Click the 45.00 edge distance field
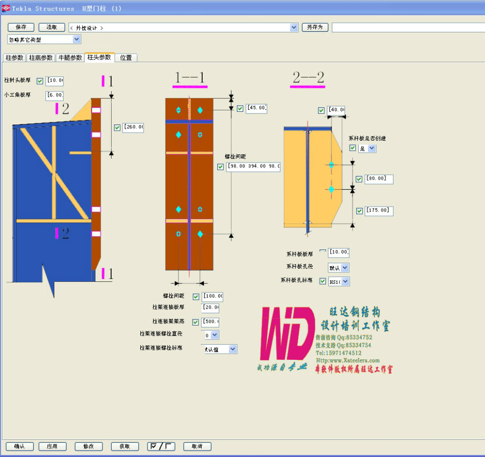Viewport: 485px width, 457px height. [x=257, y=108]
